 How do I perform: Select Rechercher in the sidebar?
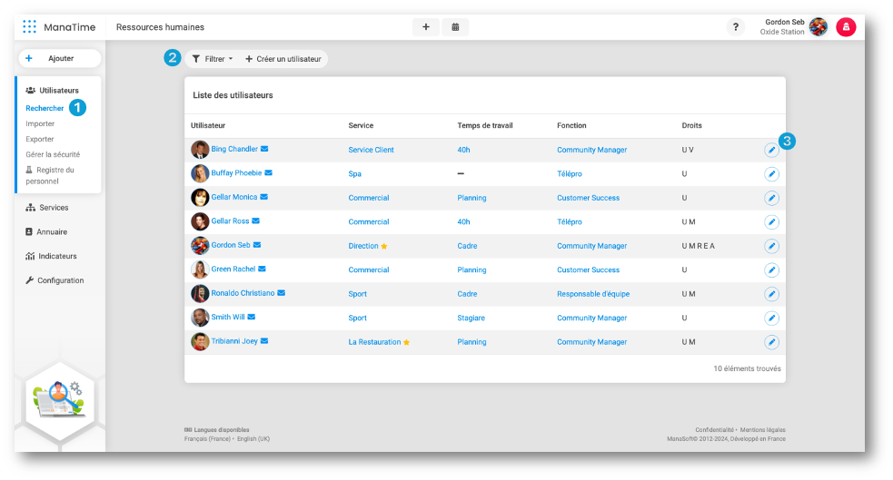(45, 108)
